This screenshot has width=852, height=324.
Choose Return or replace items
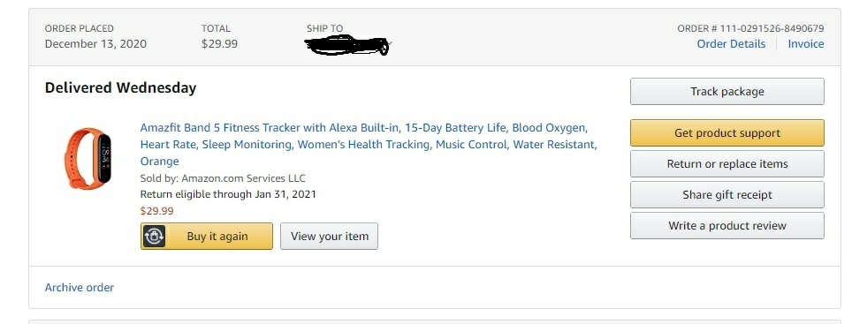tap(727, 164)
